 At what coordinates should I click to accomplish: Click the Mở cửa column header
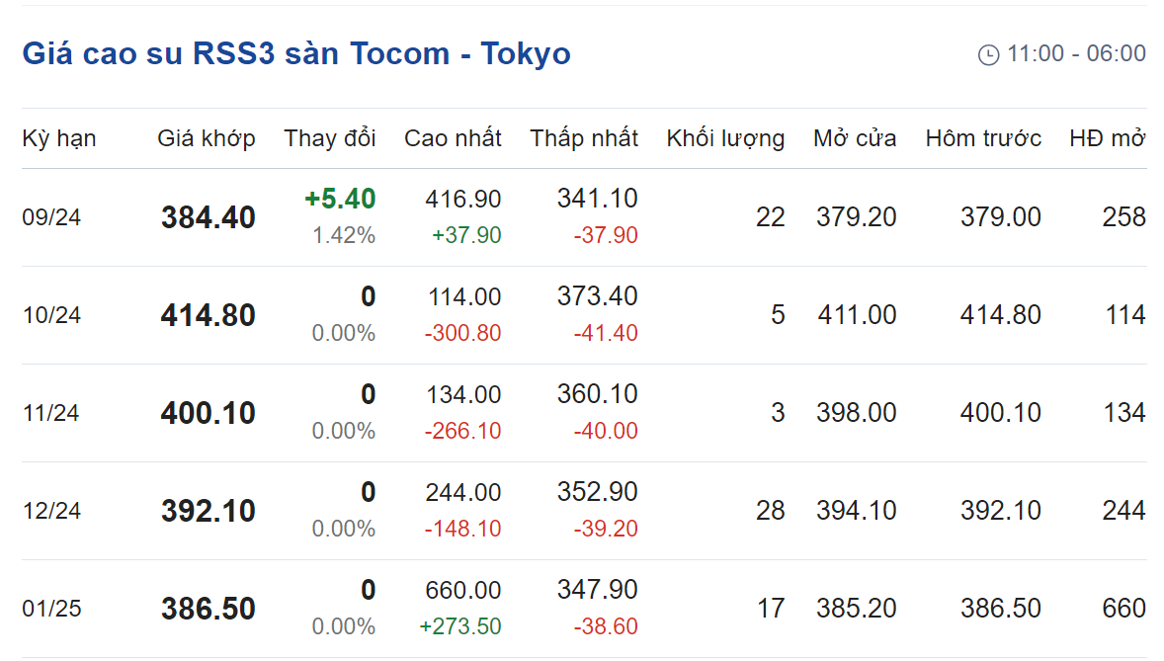pyautogui.click(x=855, y=138)
